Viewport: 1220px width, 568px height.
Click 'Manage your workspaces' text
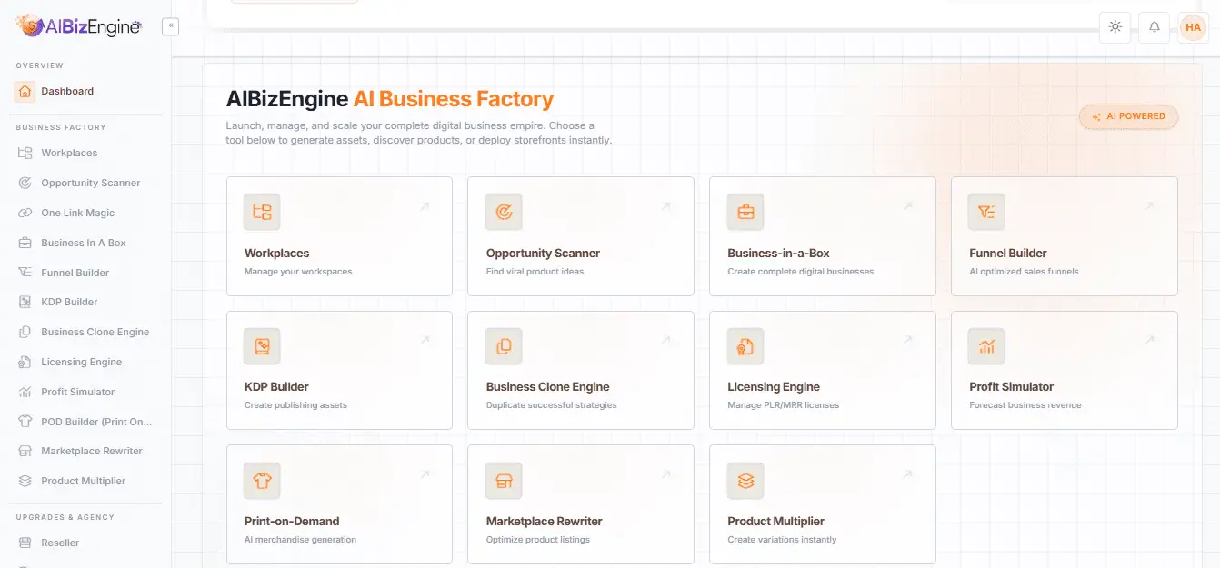point(298,272)
